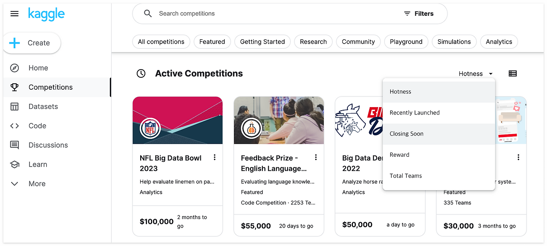Open Feedback Prize card three-dot menu
The image size is (547, 246).
click(316, 158)
